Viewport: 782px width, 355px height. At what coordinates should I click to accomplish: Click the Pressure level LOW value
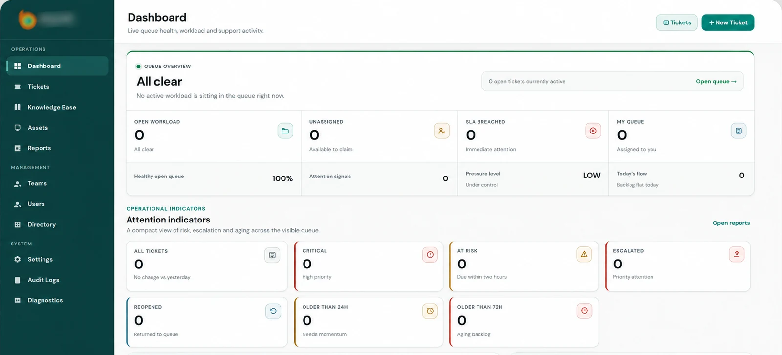[x=591, y=176]
